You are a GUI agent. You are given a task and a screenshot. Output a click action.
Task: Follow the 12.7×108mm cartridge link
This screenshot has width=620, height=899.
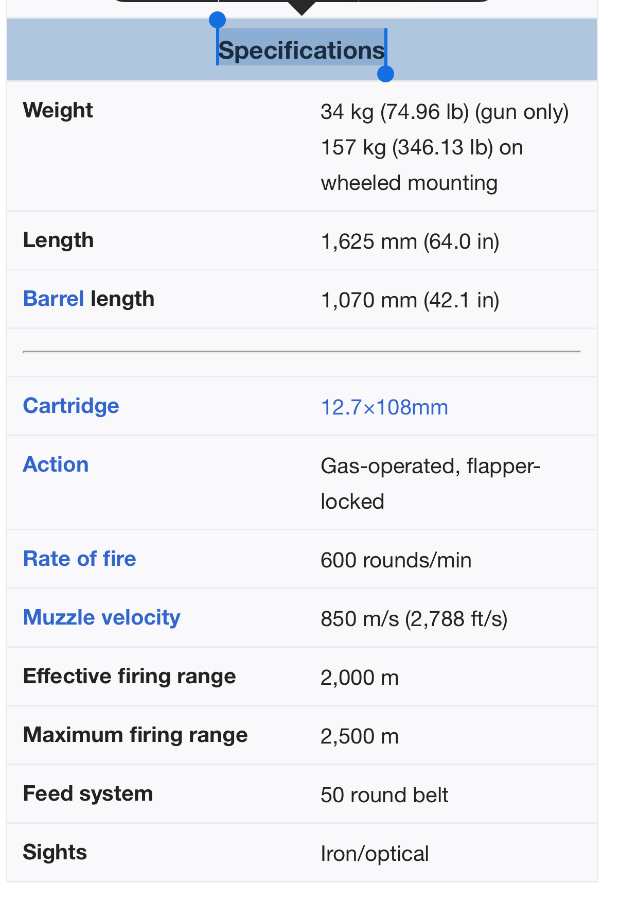pos(384,407)
